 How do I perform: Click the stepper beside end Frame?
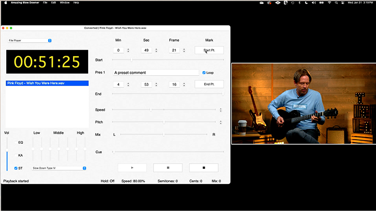click(184, 84)
